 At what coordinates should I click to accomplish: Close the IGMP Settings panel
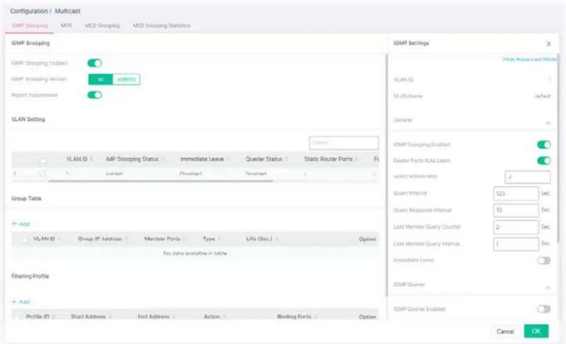tap(549, 44)
